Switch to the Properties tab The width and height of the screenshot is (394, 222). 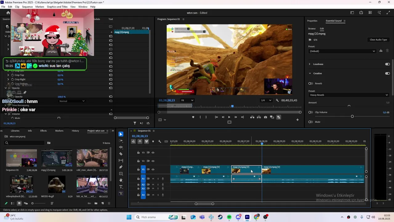pos(312,21)
